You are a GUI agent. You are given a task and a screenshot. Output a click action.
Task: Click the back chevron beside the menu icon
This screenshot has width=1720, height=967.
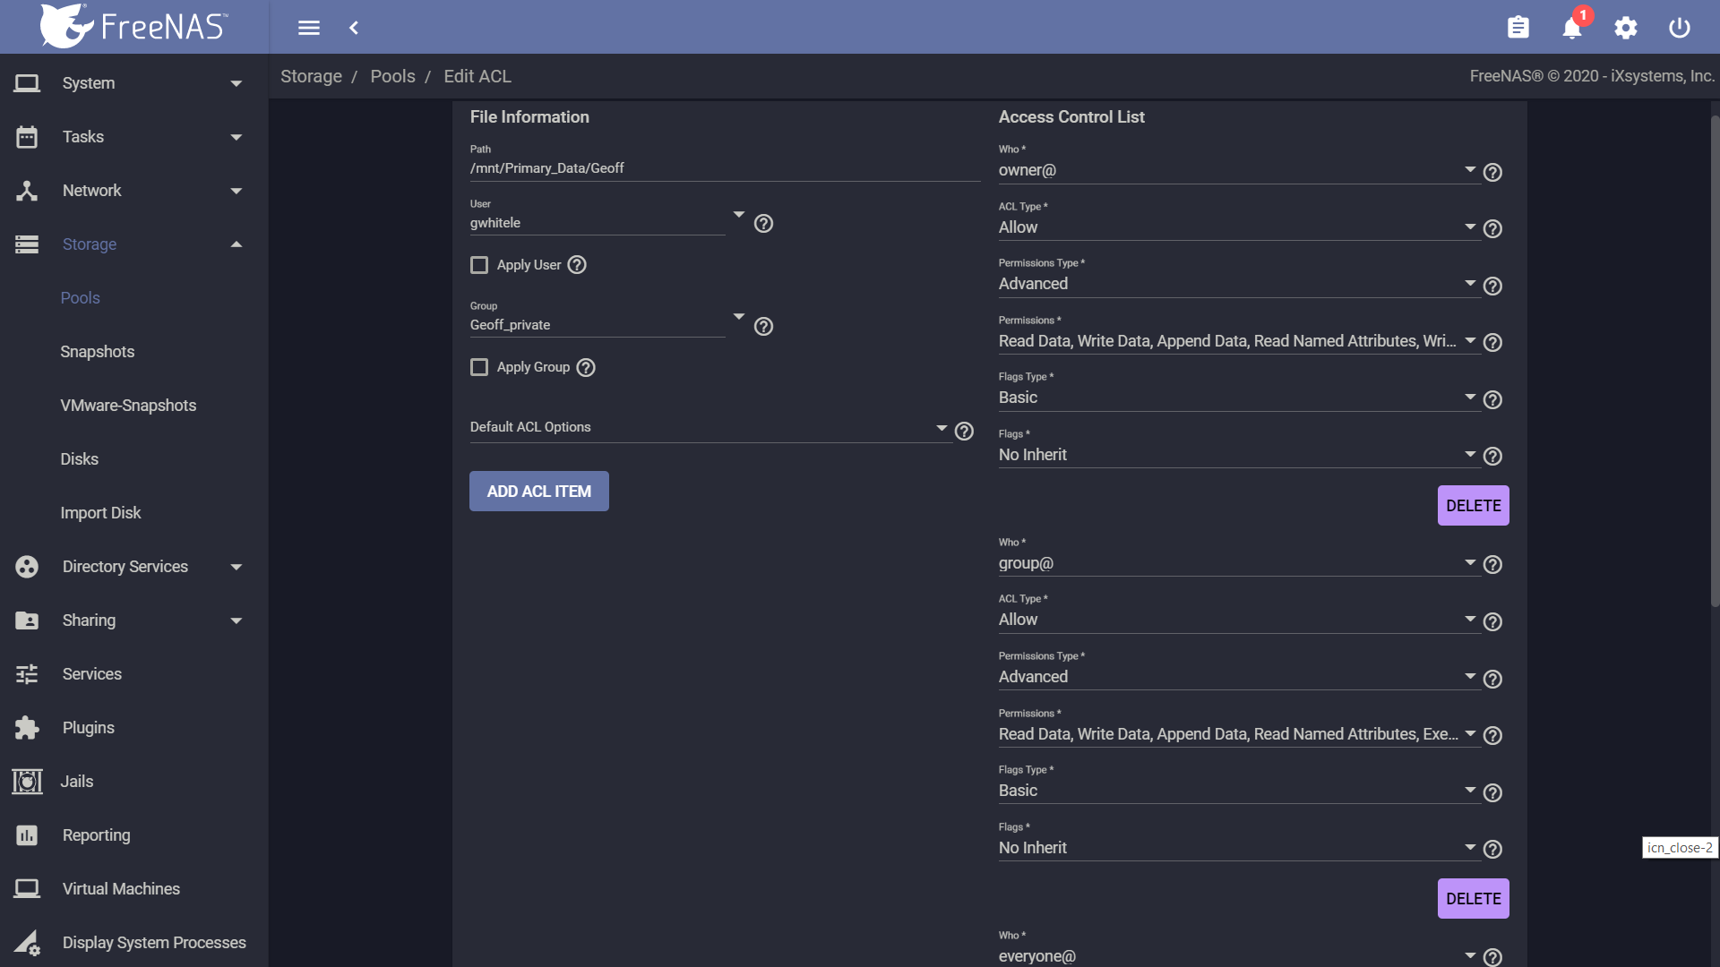[x=354, y=28]
